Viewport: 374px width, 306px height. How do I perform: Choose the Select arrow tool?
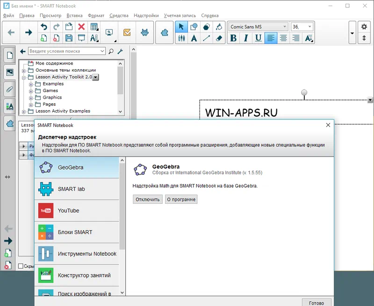coord(181,27)
